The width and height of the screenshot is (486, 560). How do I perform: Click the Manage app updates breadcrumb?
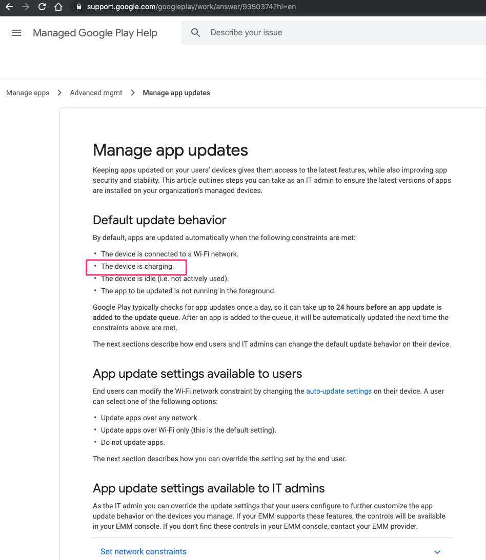[x=176, y=93]
